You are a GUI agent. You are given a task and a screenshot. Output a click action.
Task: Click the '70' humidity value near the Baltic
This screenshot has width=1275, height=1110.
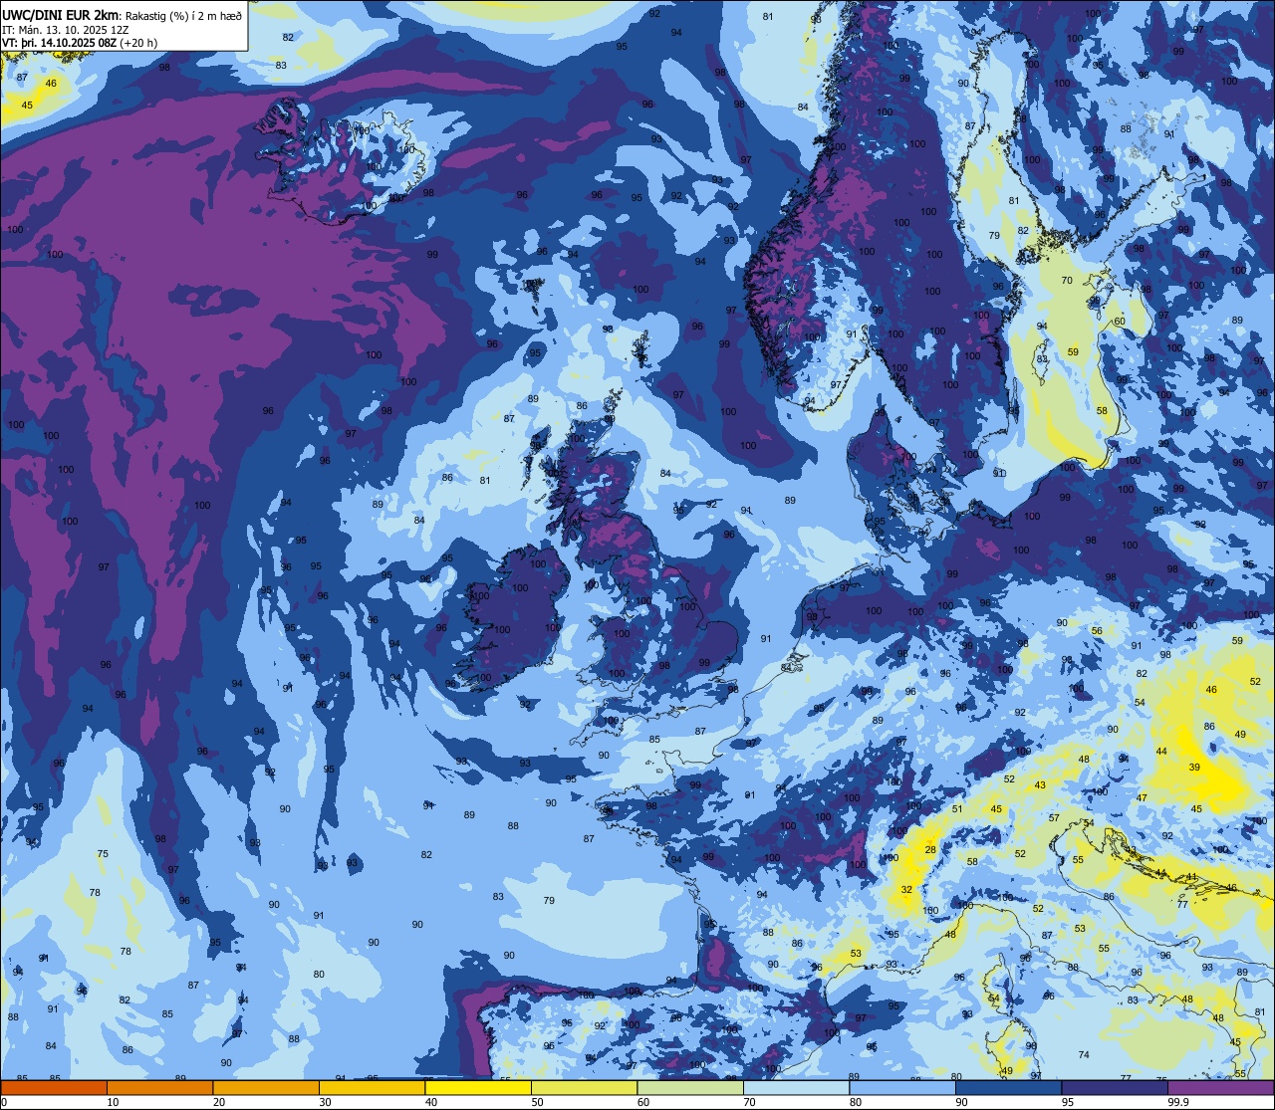point(1067,281)
